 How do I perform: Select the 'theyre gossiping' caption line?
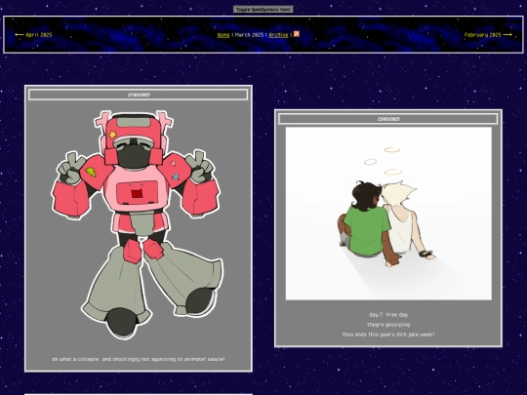(x=388, y=325)
